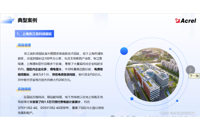Go to the next image with arrow button
Image resolution: width=200 pixels, height=117 pixels.
(190, 70)
